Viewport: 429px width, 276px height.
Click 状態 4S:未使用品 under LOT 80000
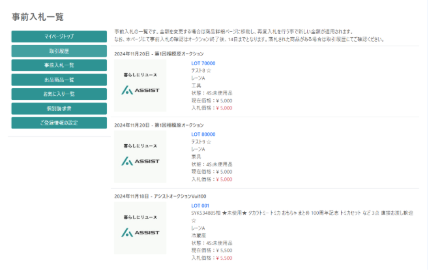coord(212,164)
